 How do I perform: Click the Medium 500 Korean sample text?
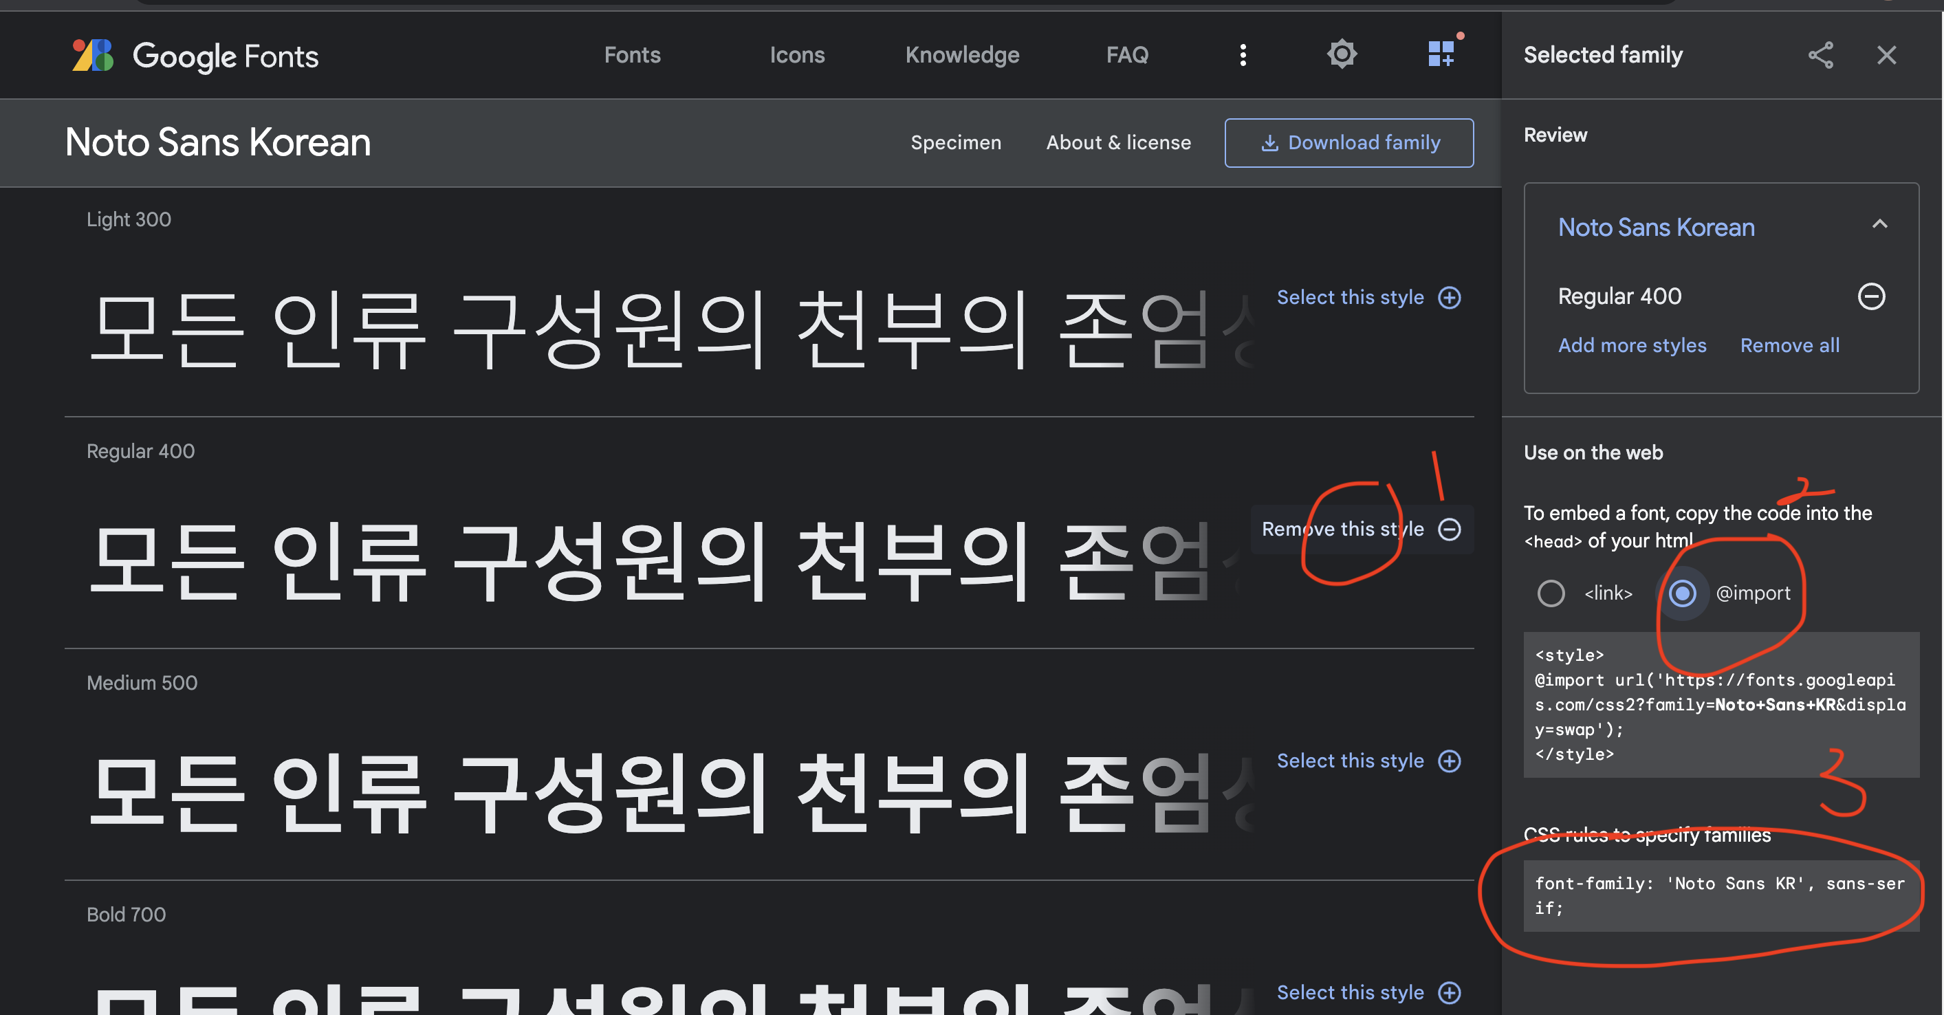tap(672, 794)
